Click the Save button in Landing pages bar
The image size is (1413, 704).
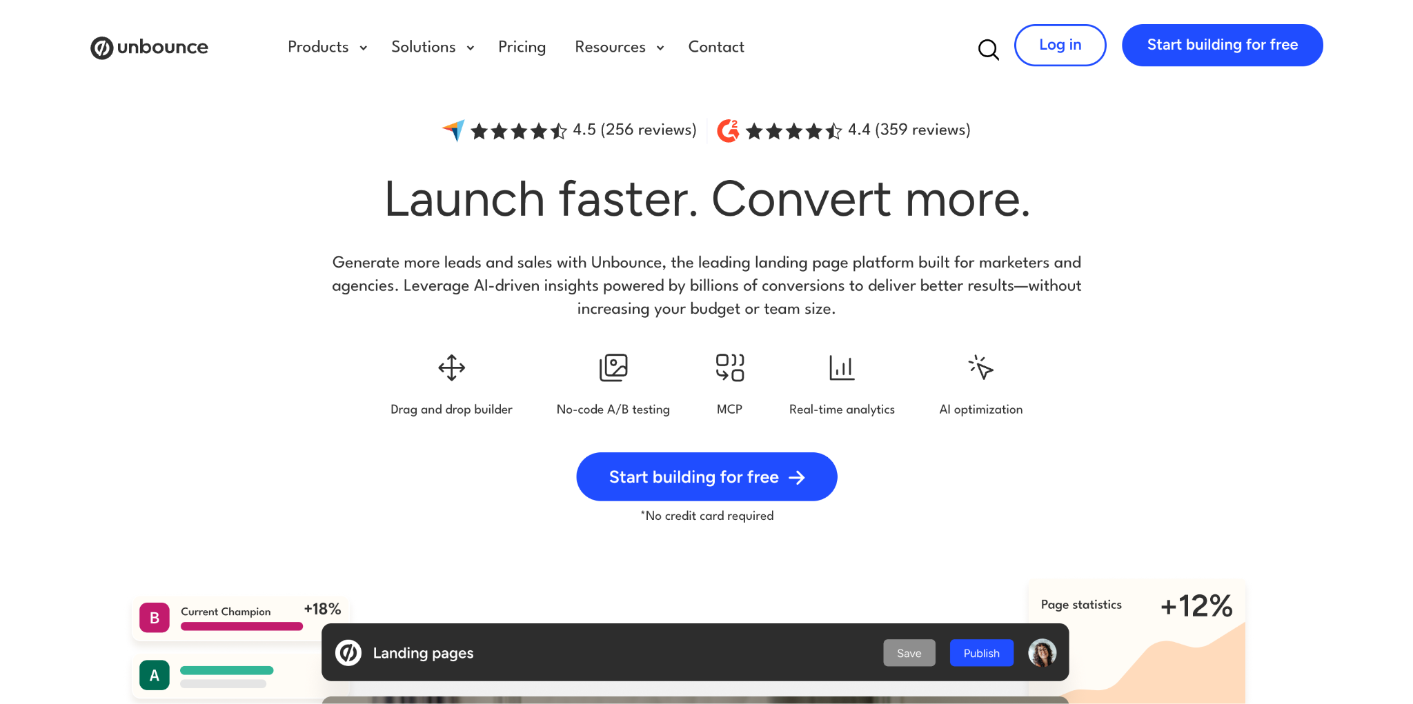(909, 653)
